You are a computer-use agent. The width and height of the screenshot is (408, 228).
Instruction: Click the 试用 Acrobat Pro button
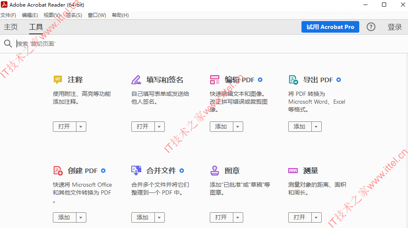(330, 27)
